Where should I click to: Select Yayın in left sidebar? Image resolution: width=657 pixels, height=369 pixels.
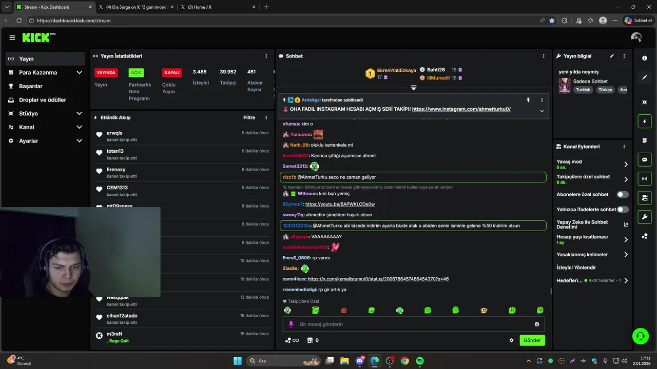(45, 59)
